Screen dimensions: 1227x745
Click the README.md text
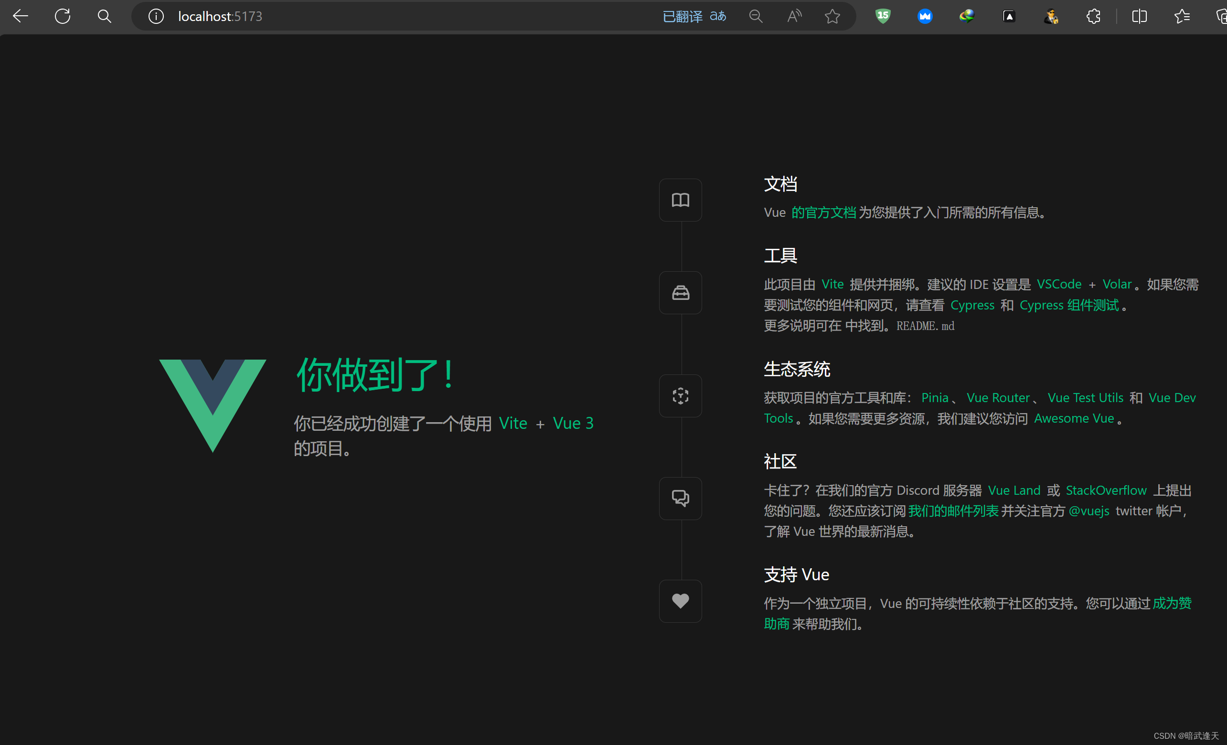pyautogui.click(x=925, y=326)
